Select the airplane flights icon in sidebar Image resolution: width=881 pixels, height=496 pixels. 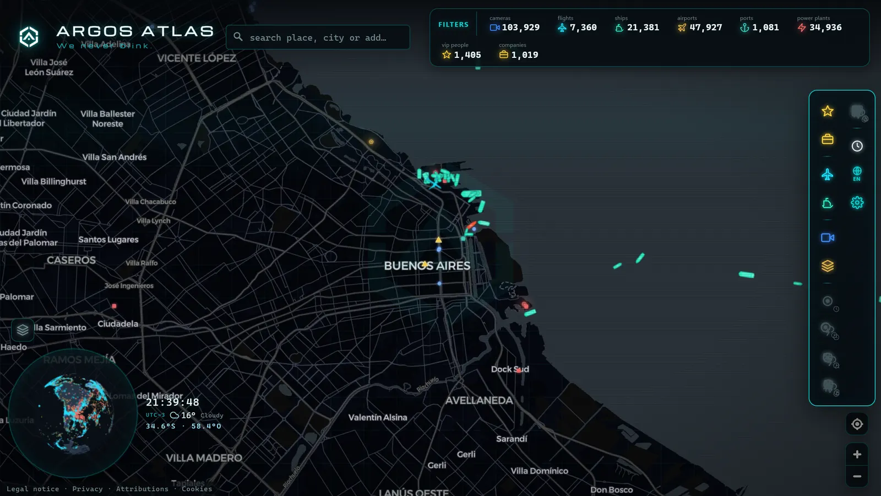pos(827,175)
